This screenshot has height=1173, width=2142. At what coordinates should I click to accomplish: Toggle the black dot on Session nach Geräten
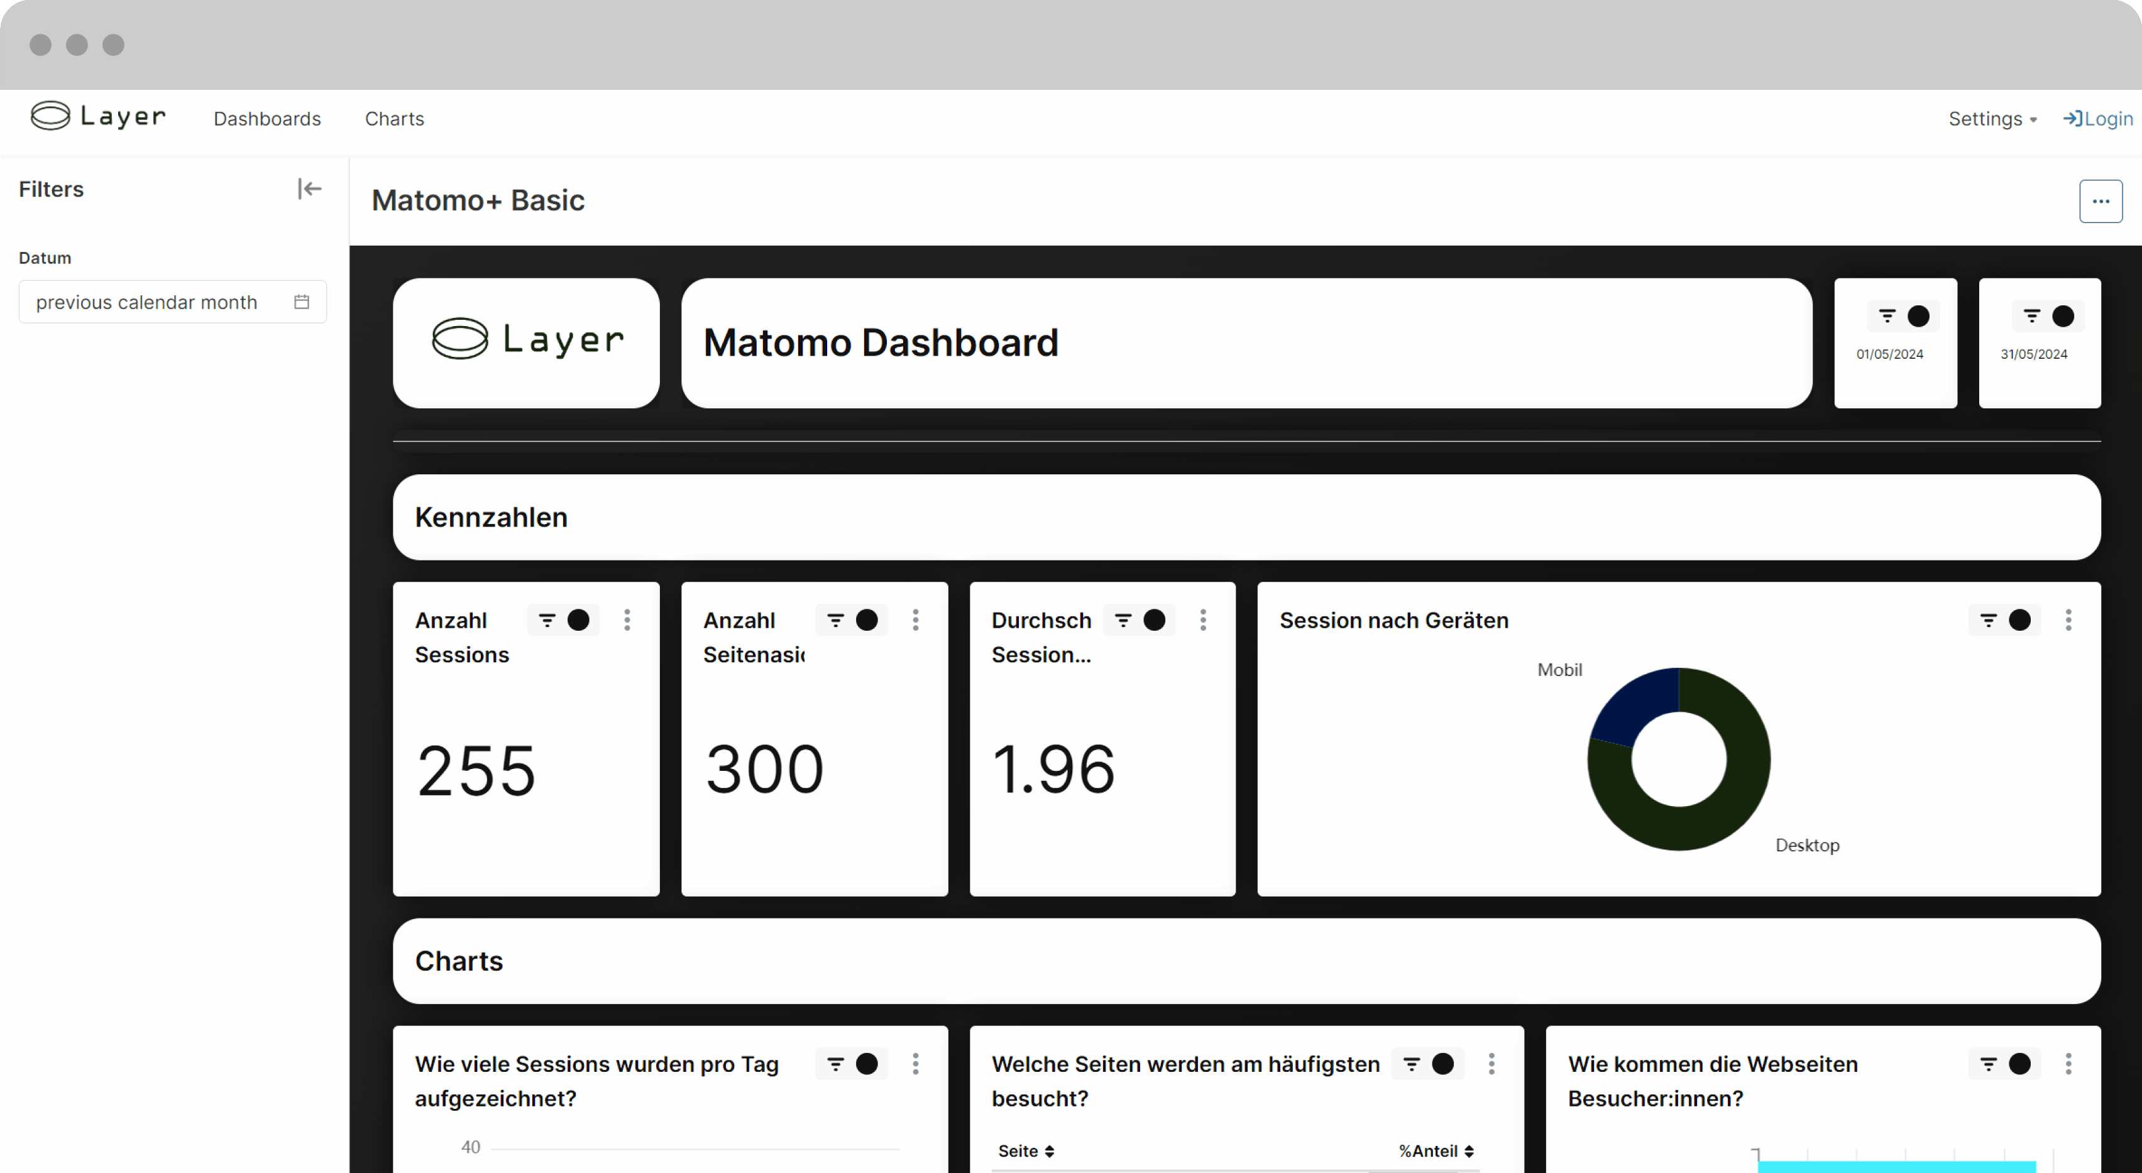[x=2020, y=620]
